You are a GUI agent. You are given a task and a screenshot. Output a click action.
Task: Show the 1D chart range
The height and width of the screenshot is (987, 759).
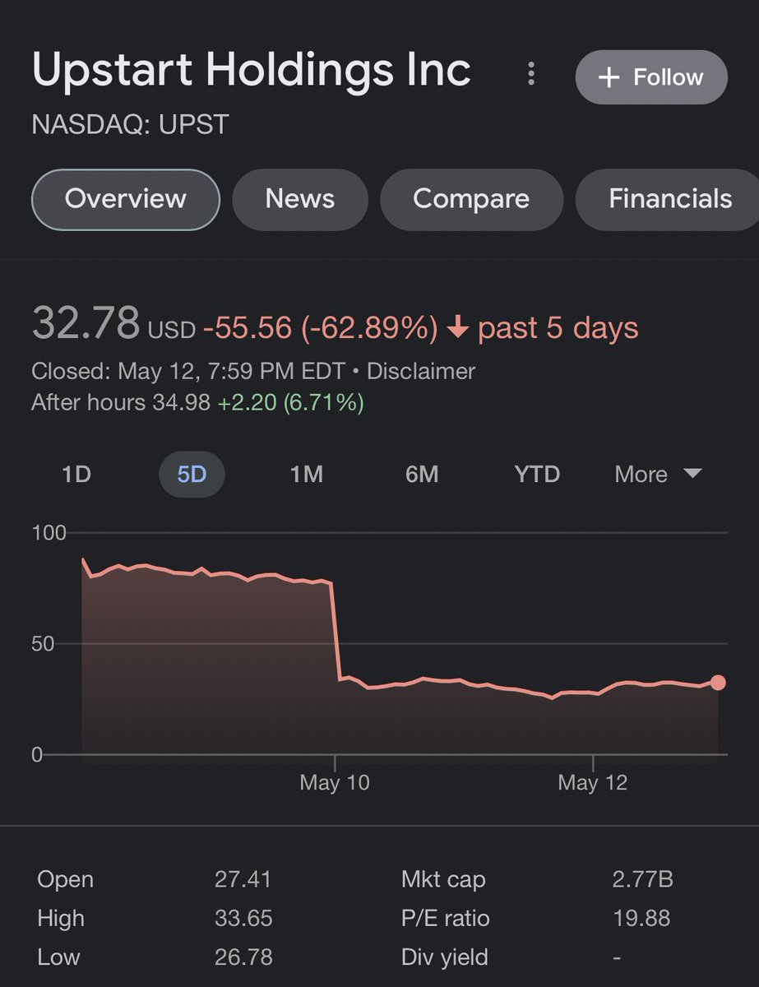pos(76,475)
